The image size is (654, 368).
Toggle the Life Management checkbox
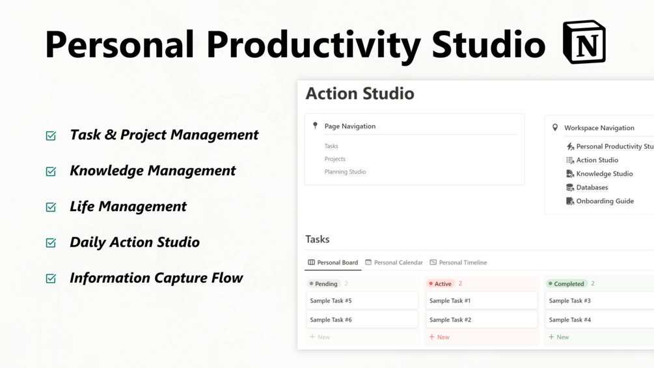(51, 207)
